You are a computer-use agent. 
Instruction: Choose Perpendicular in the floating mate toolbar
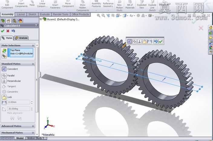(139, 41)
